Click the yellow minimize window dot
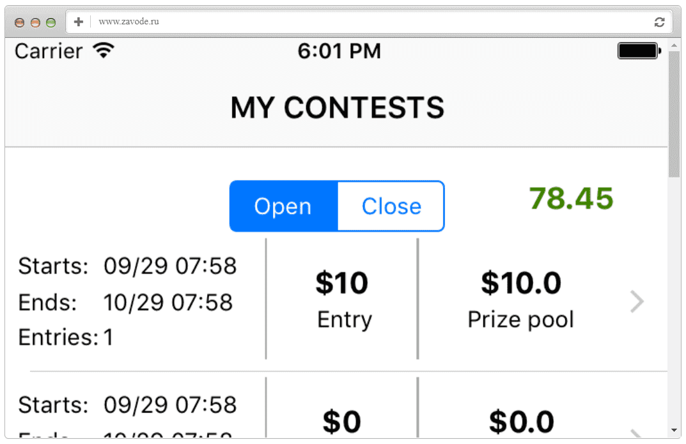 pyautogui.click(x=35, y=22)
